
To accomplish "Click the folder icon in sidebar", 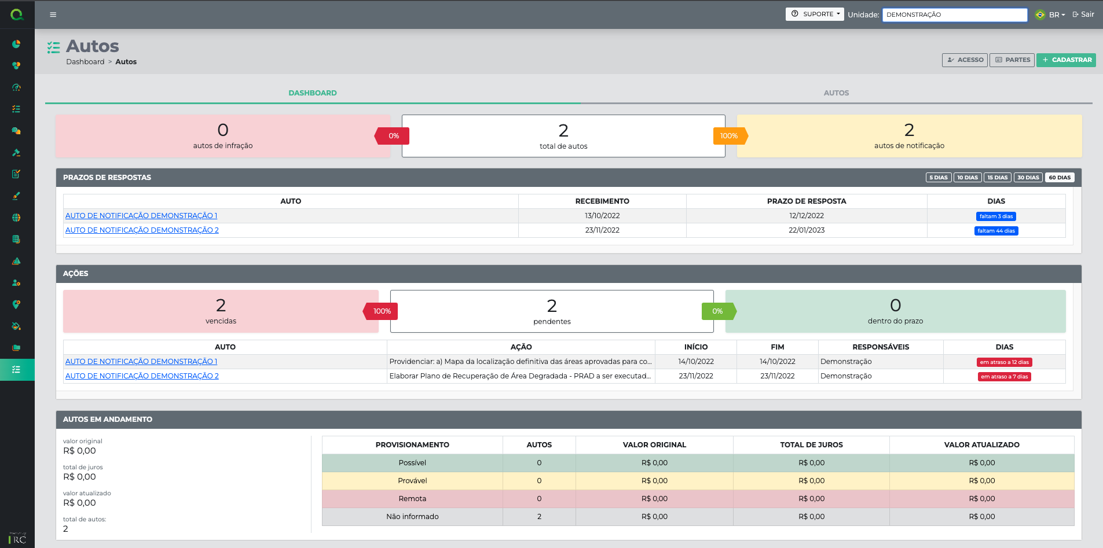I will coord(16,348).
